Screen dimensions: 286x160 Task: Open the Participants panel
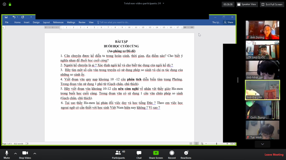pos(118,154)
